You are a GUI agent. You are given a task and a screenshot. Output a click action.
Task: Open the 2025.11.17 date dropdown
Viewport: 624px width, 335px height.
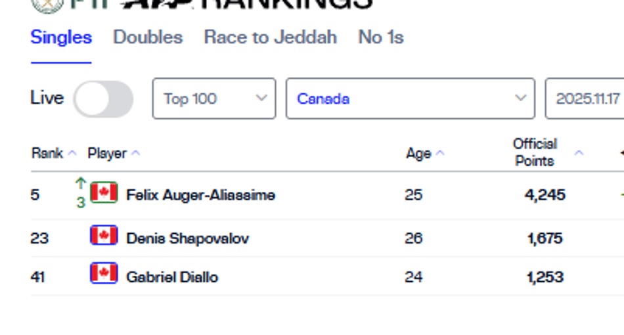585,99
